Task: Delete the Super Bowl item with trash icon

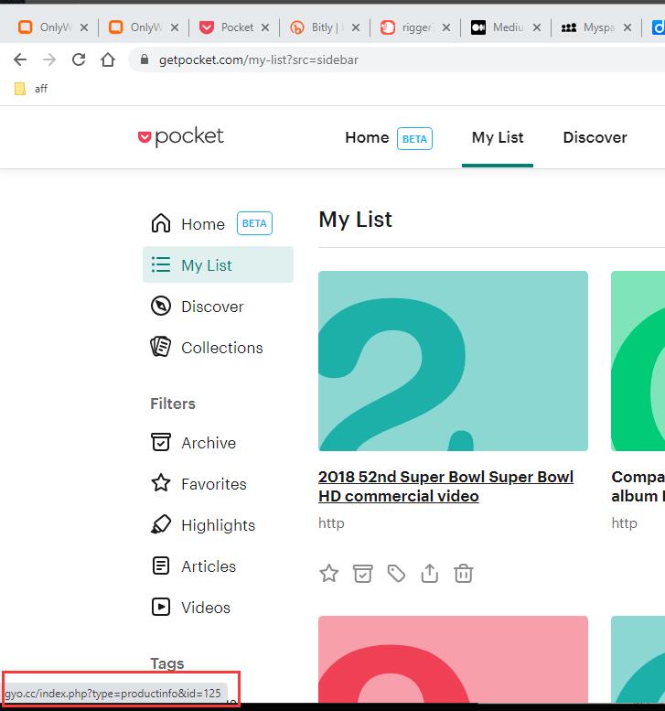Action: [x=464, y=574]
